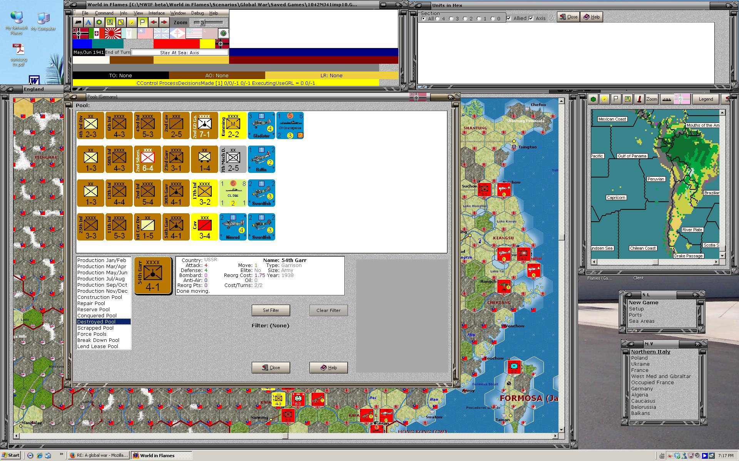Click main map horizontal scrollbar thumb

[x=285, y=436]
